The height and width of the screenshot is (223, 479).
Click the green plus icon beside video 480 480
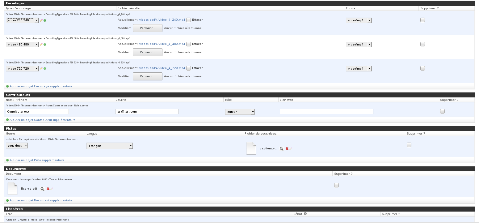(x=45, y=45)
